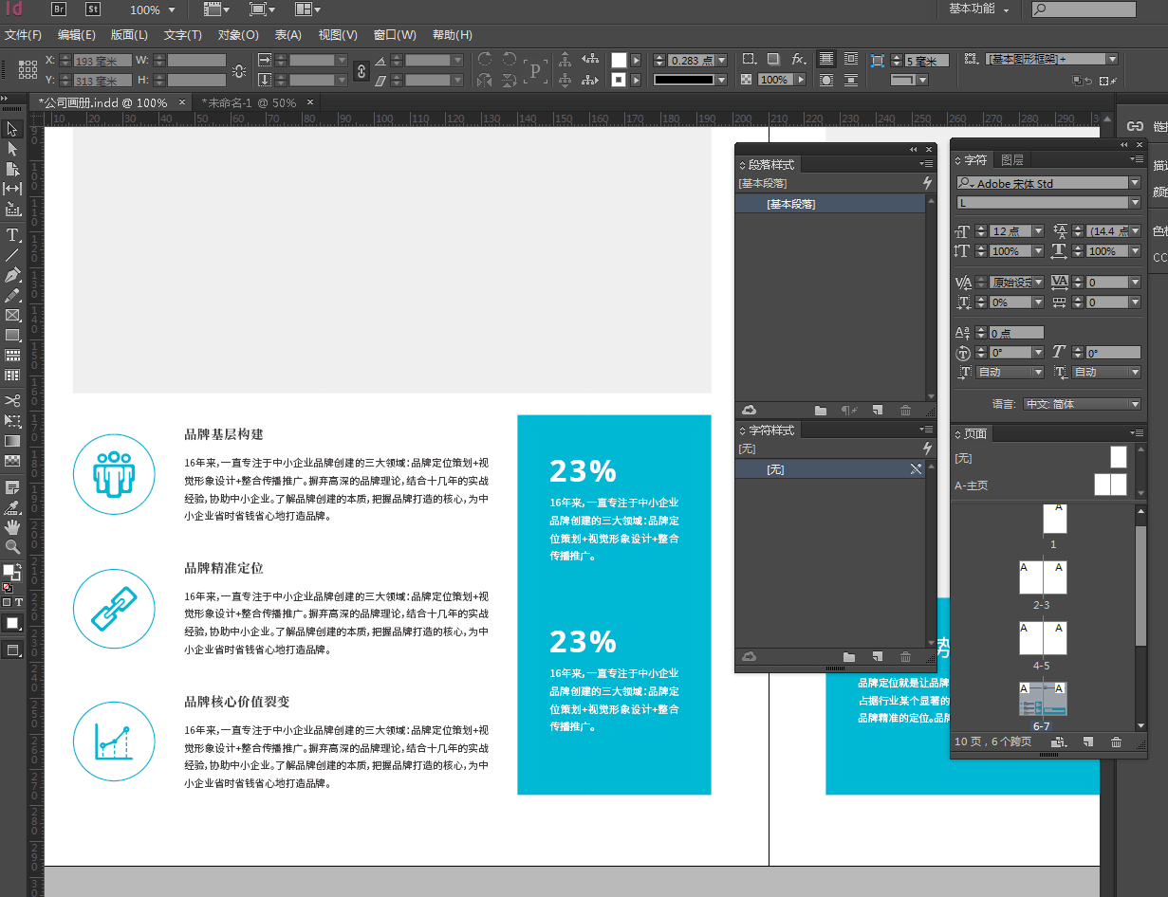This screenshot has width=1168, height=897.
Task: Create new page in Pages panel
Action: [1088, 741]
